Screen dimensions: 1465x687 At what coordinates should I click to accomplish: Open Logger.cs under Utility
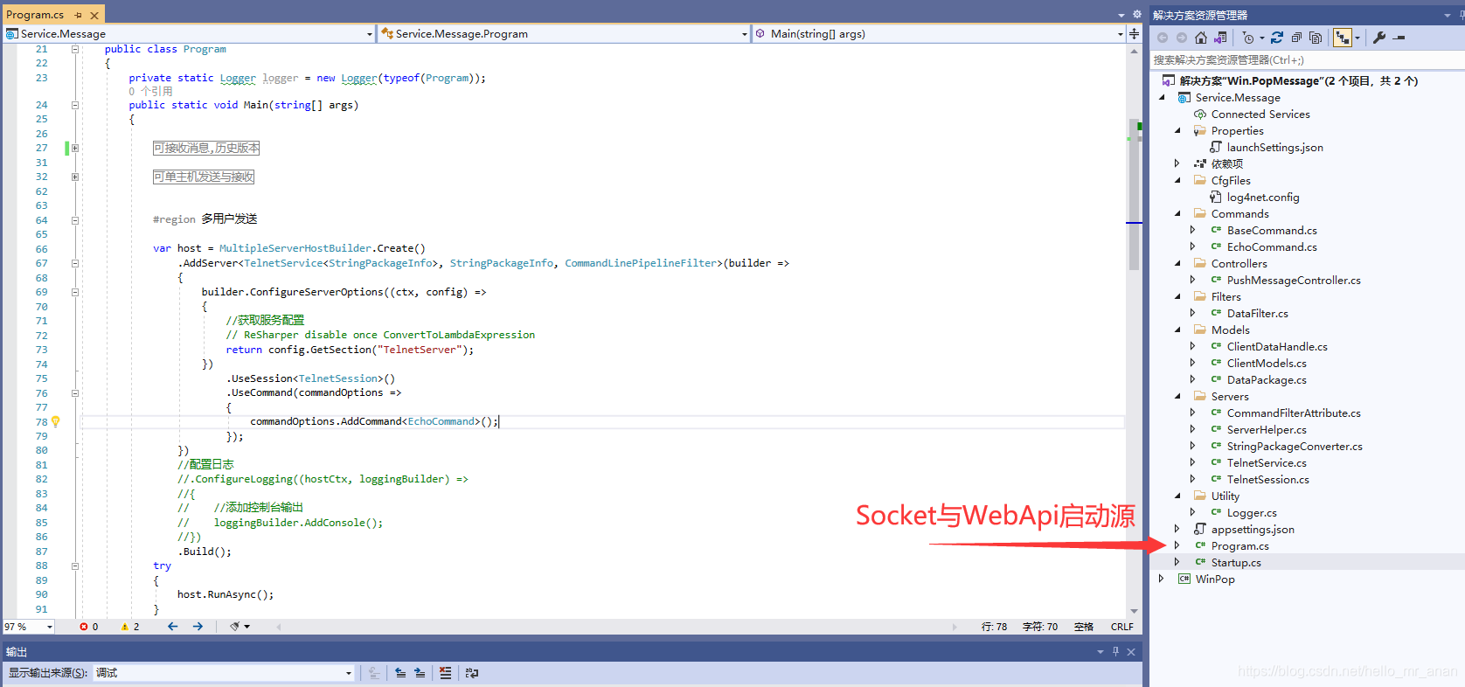tap(1252, 513)
